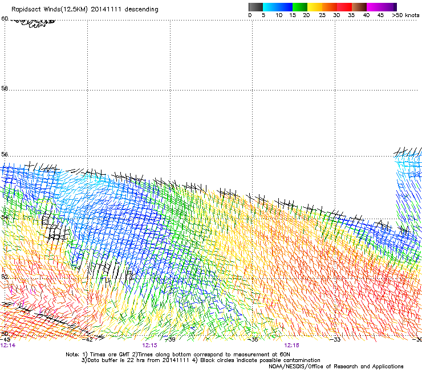Click the longitude -39 axis label
422x370 pixels.
(170, 340)
